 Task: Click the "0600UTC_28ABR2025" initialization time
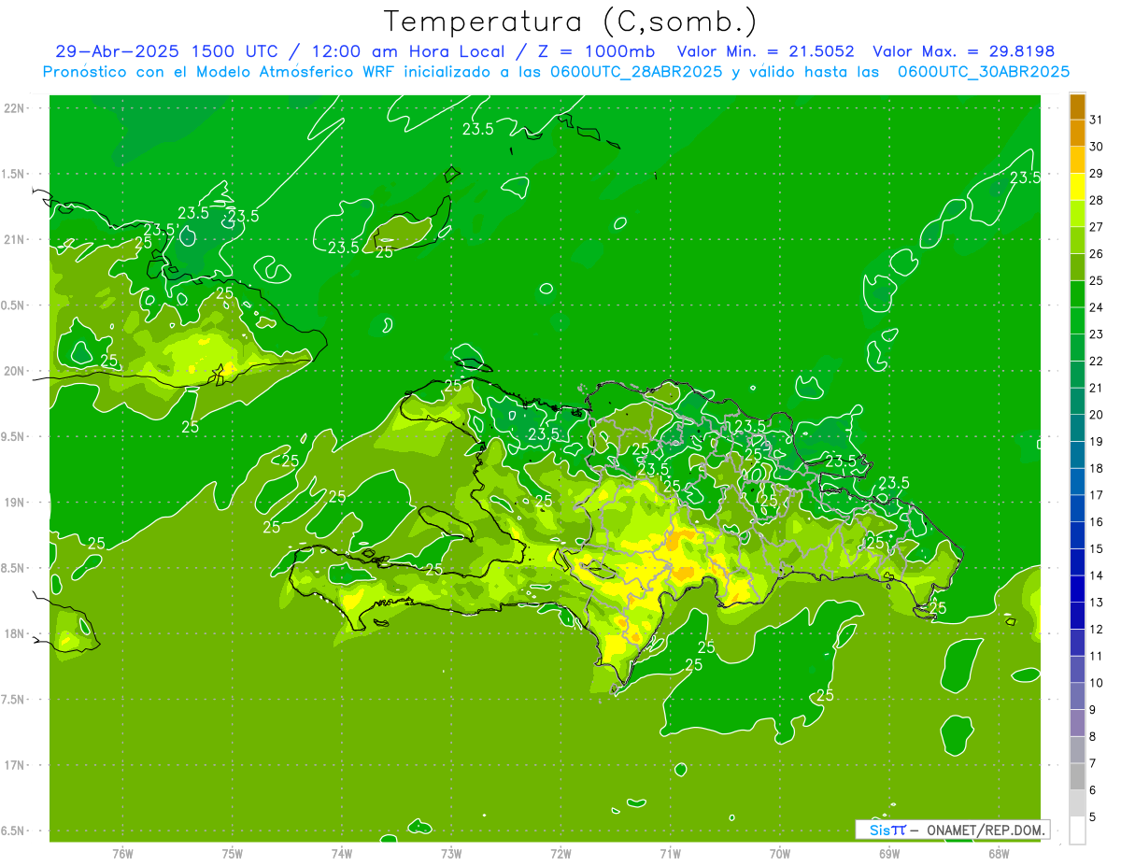coord(636,72)
